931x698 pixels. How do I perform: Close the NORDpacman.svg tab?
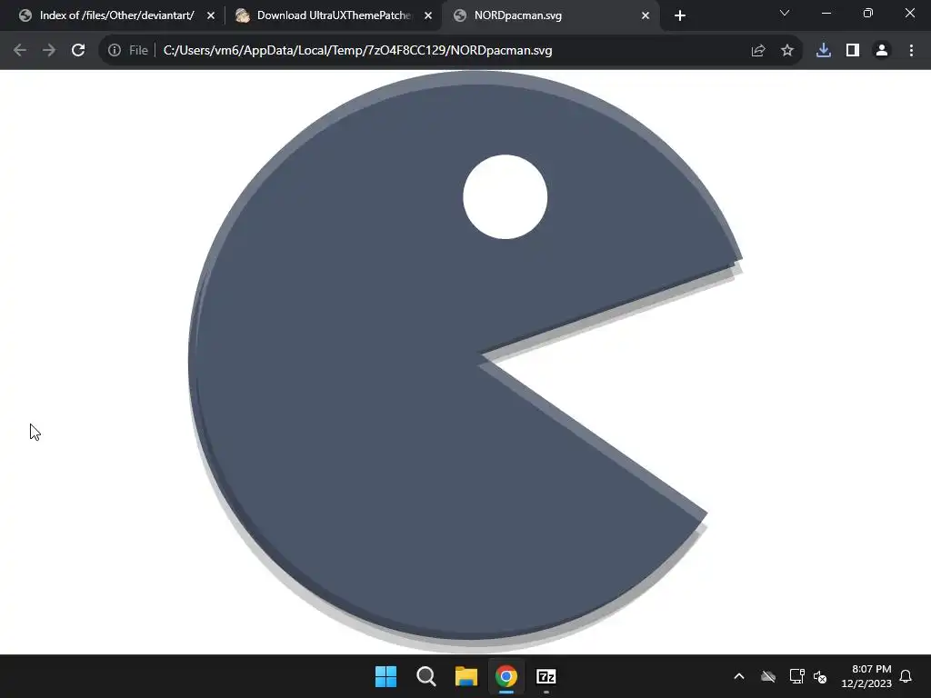coord(646,16)
